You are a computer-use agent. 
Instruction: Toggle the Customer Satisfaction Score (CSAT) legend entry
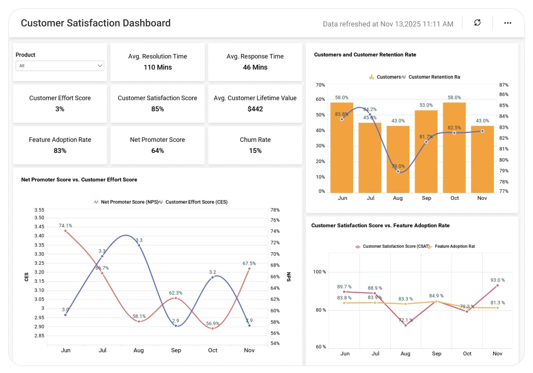tap(393, 246)
